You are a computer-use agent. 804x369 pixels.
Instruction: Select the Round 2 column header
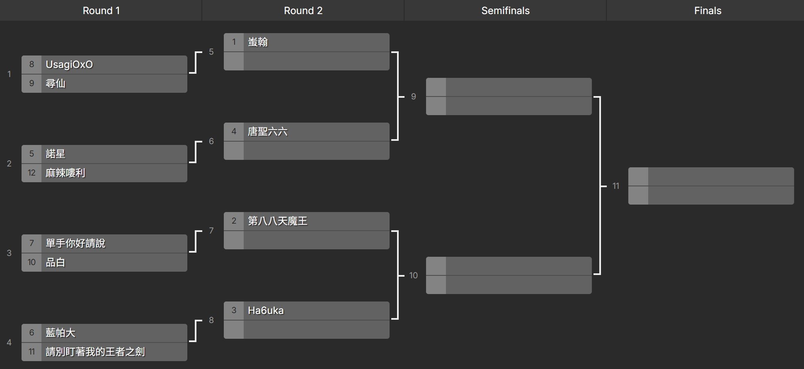coord(303,11)
